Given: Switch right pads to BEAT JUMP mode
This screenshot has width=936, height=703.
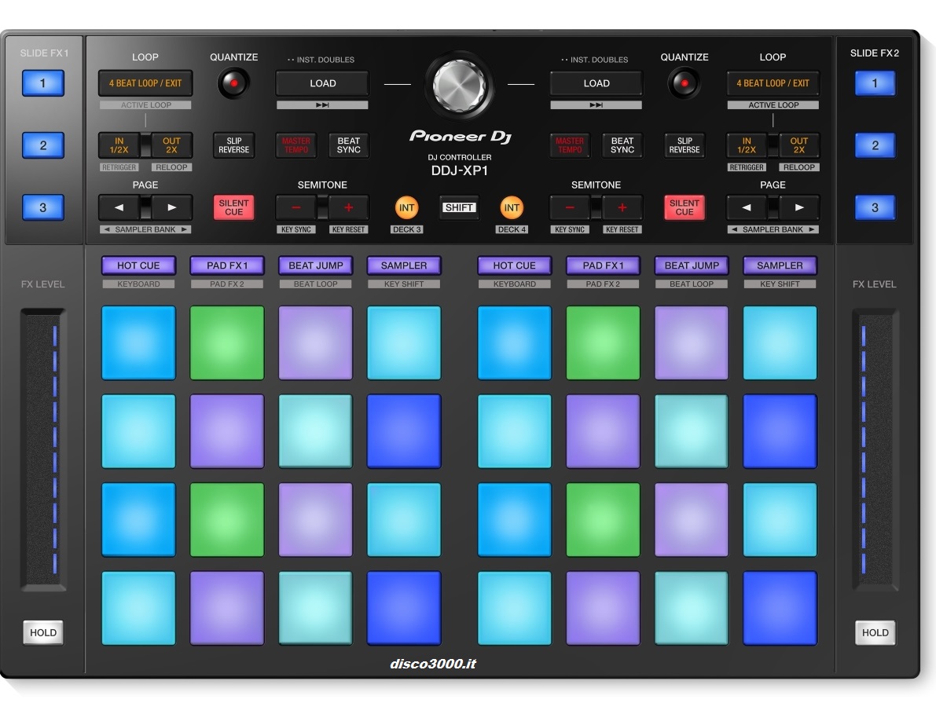Looking at the screenshot, I should coord(692,265).
